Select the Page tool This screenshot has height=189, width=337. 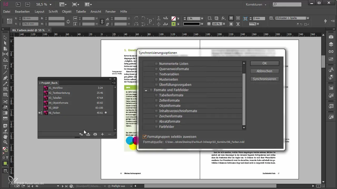point(5,49)
